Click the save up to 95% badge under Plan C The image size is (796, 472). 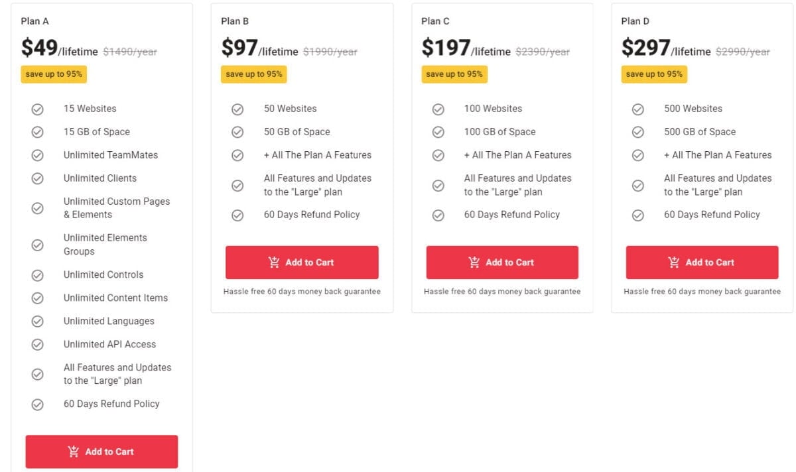pyautogui.click(x=454, y=74)
